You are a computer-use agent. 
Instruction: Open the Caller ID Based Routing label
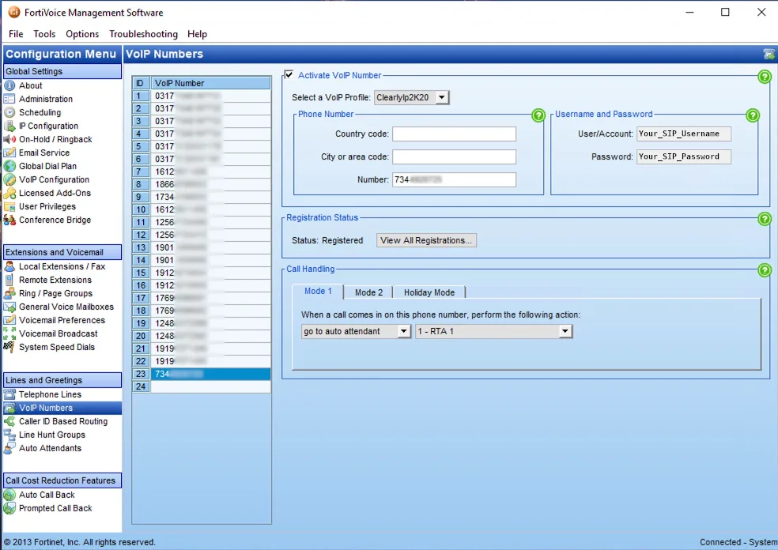(63, 421)
